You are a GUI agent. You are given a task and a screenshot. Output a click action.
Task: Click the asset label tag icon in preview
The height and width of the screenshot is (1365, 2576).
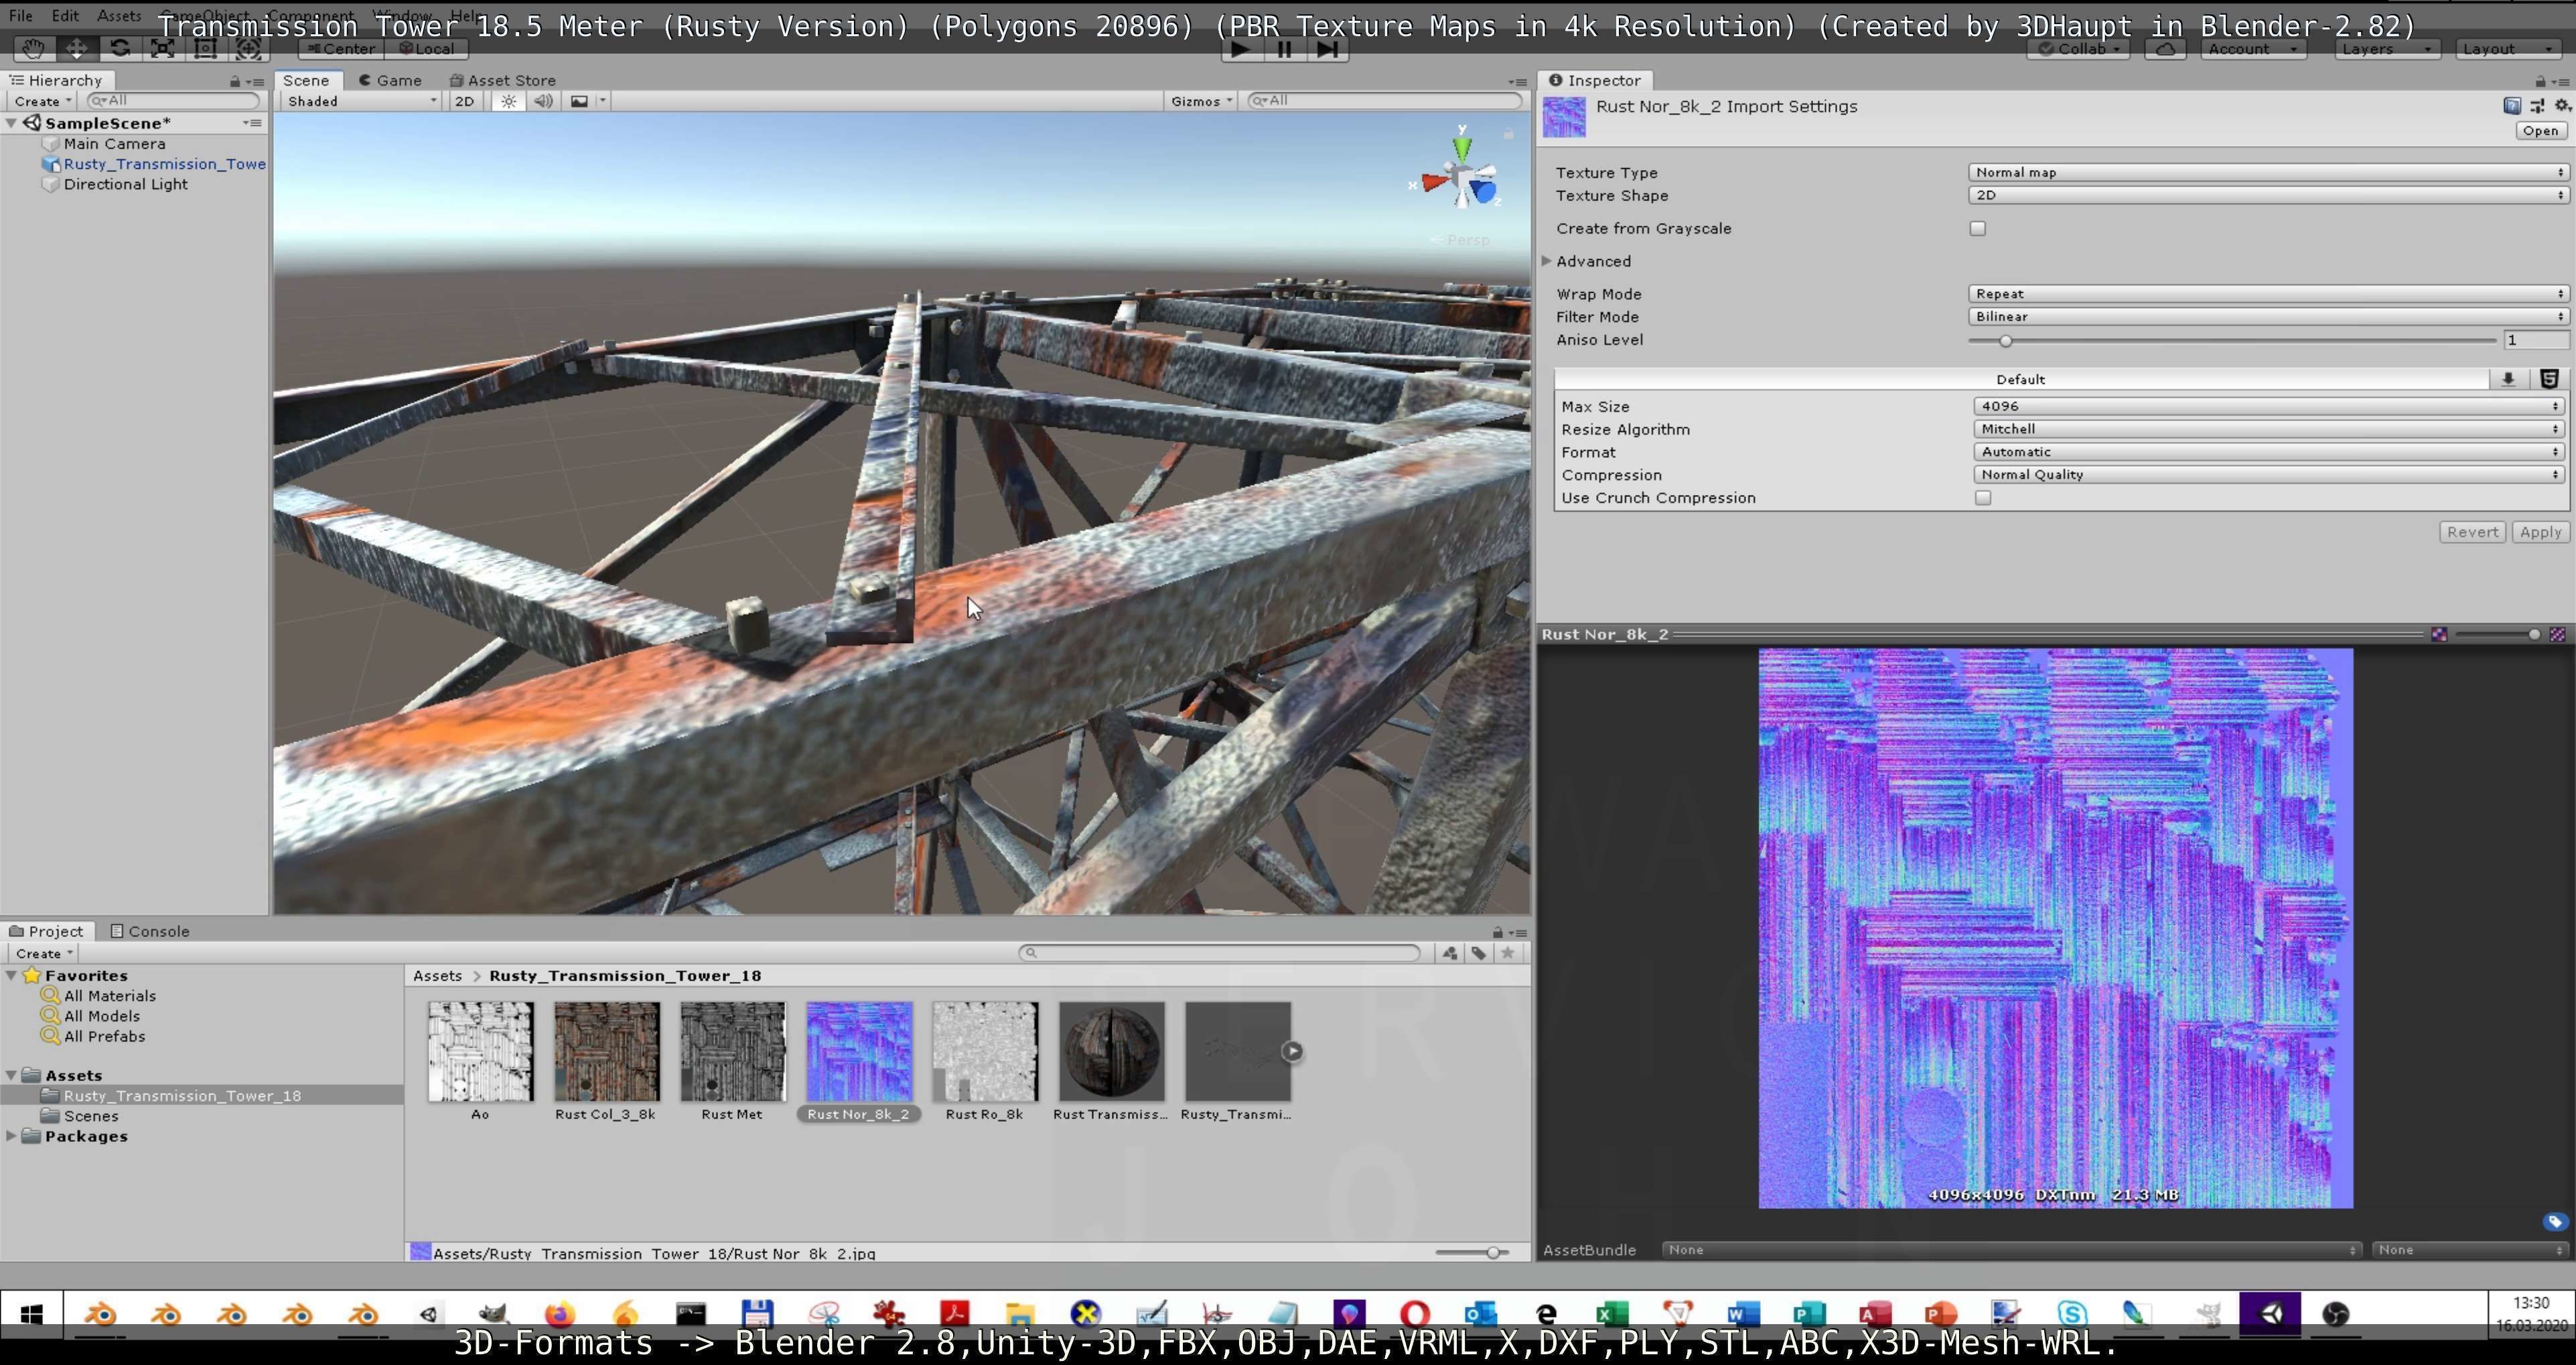pos(2555,1222)
